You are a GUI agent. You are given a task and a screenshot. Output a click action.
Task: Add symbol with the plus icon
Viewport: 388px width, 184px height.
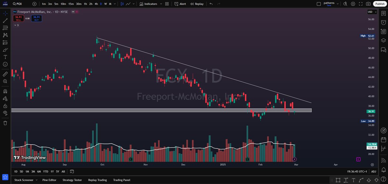pyautogui.click(x=35, y=4)
